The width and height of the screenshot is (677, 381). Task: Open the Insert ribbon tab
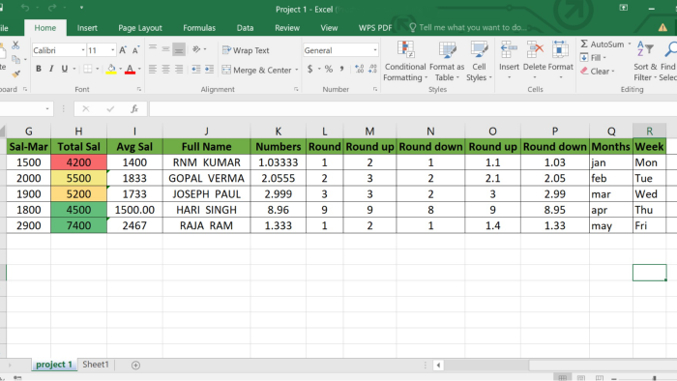(x=87, y=28)
